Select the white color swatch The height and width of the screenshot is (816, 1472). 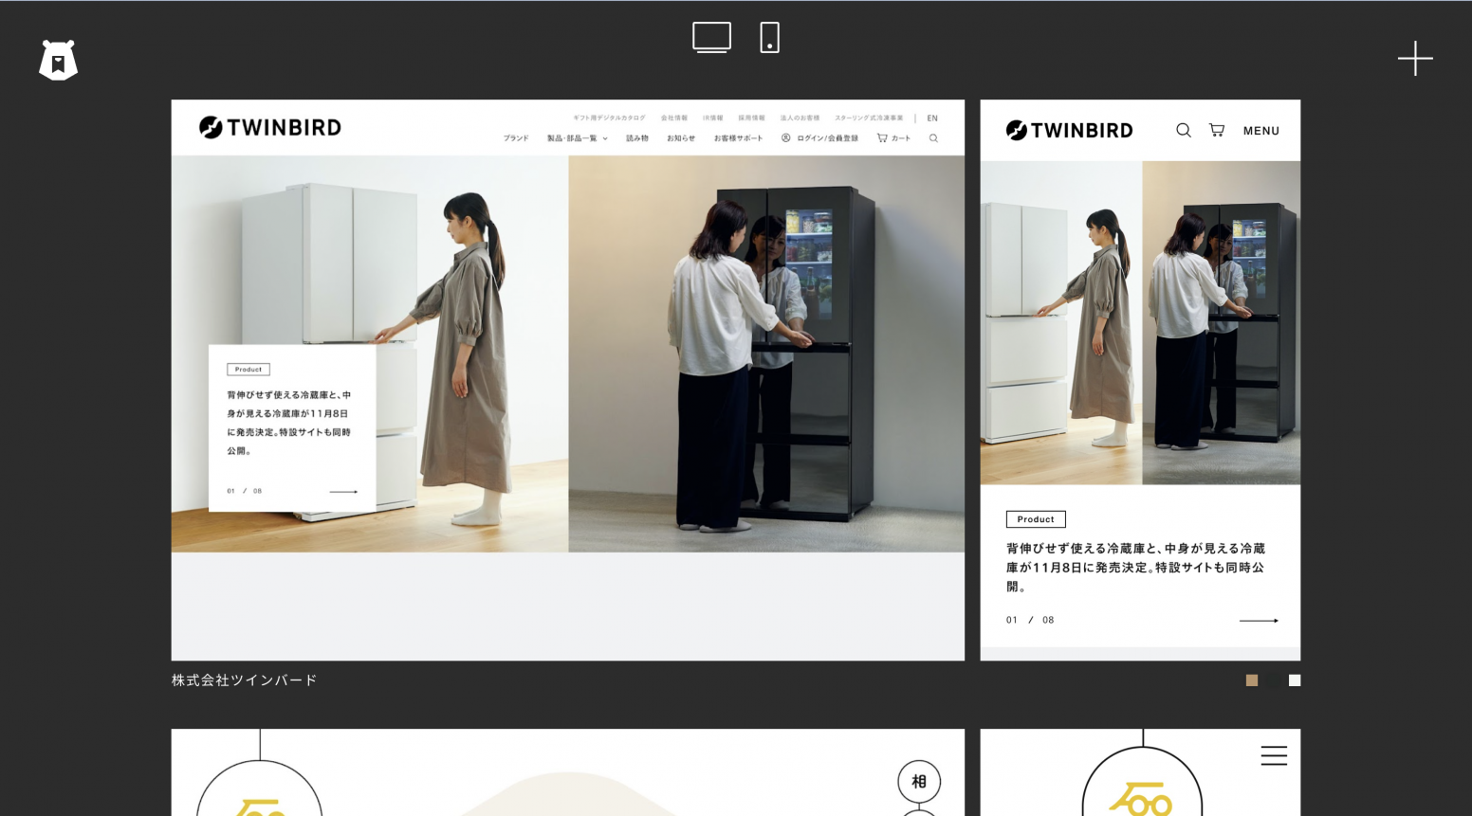1295,680
